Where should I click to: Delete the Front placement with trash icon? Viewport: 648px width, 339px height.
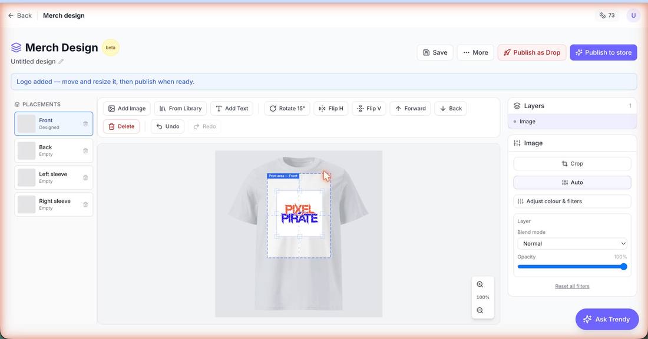click(85, 124)
